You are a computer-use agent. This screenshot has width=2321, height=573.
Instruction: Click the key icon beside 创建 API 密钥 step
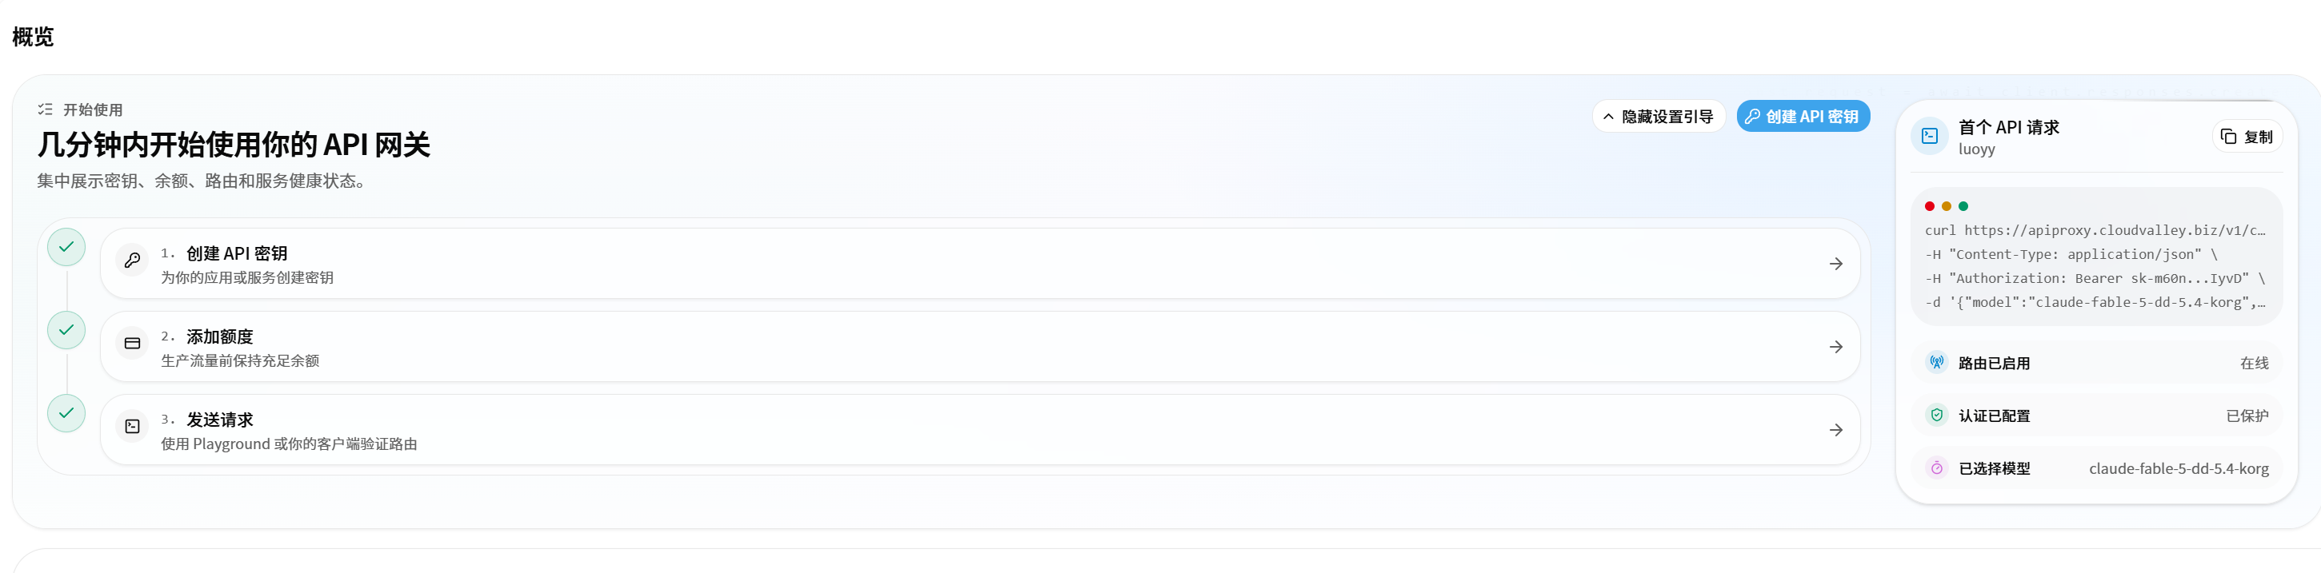(133, 261)
